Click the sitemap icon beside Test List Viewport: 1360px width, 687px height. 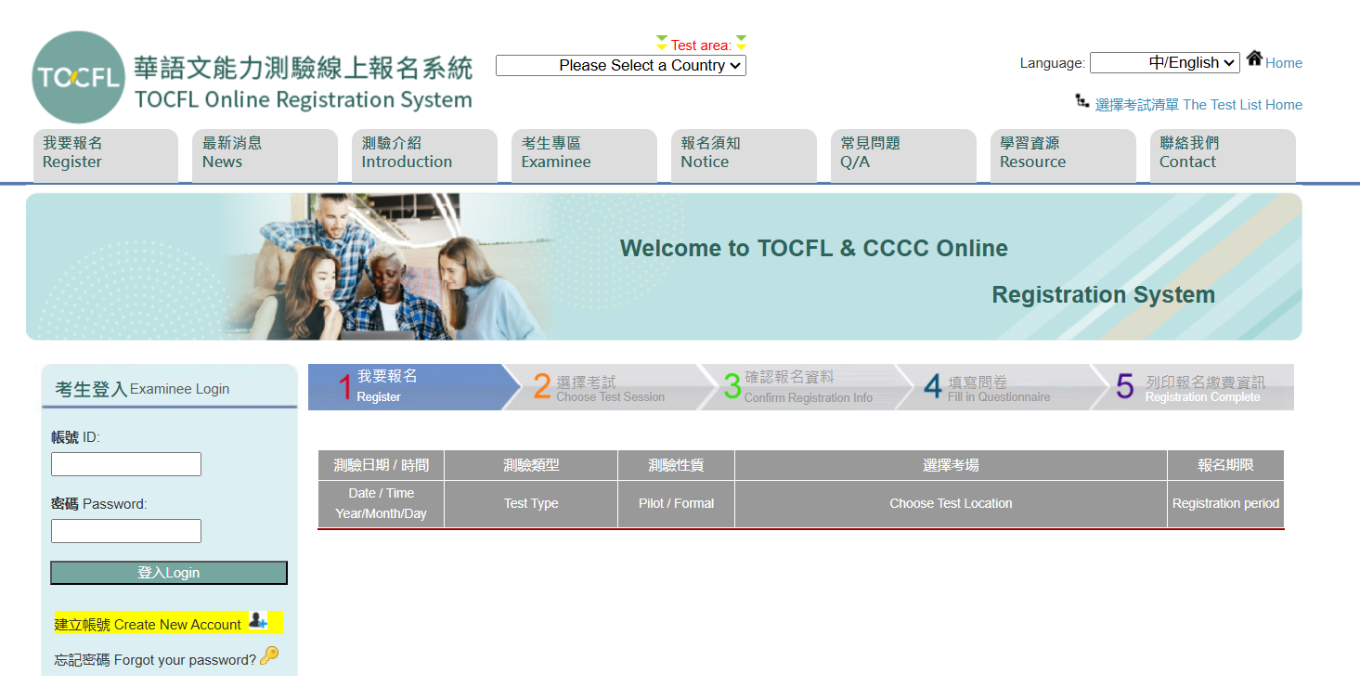1082,100
